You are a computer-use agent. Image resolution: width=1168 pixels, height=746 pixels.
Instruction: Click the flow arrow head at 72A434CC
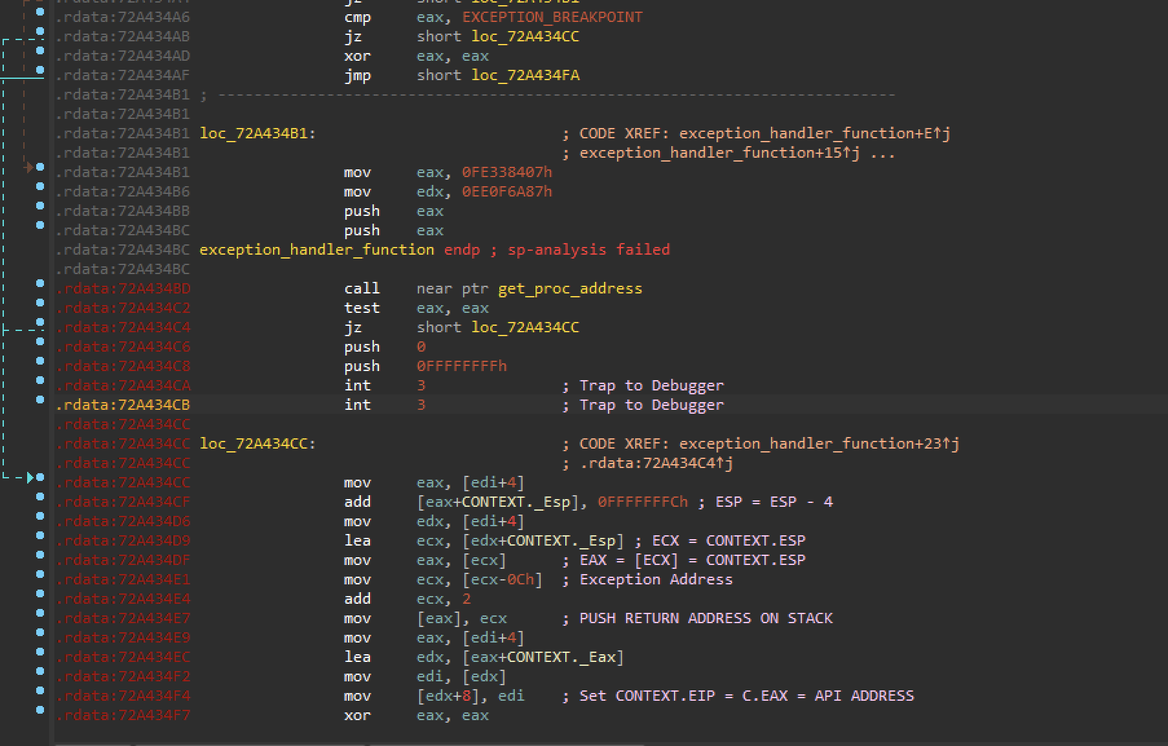[30, 478]
